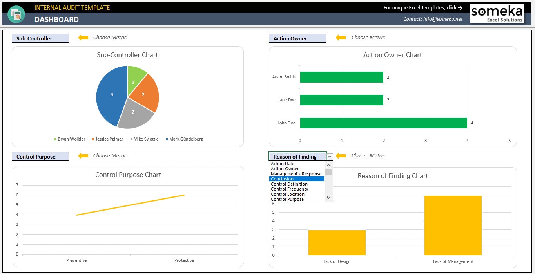Image resolution: width=535 pixels, height=274 pixels.
Task: Click the info@someka.net contact link
Action: click(x=443, y=19)
